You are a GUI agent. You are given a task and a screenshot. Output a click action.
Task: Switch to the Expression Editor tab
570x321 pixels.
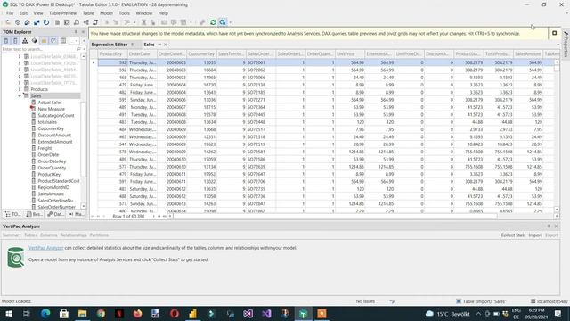click(x=109, y=45)
